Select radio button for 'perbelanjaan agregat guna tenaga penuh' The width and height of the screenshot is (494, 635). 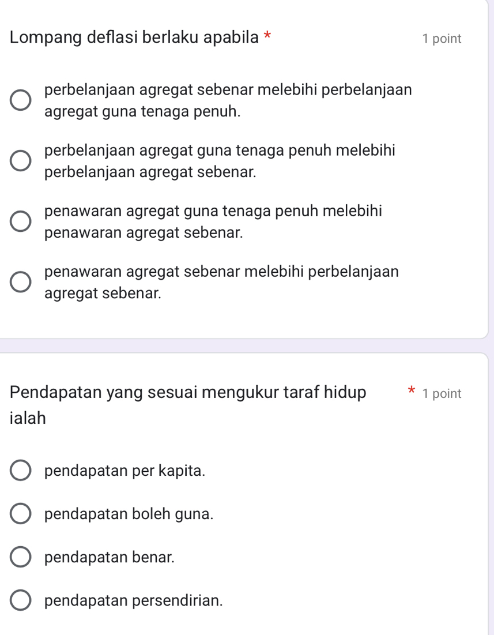pos(21,162)
